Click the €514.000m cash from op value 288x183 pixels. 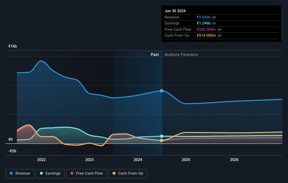[206, 36]
